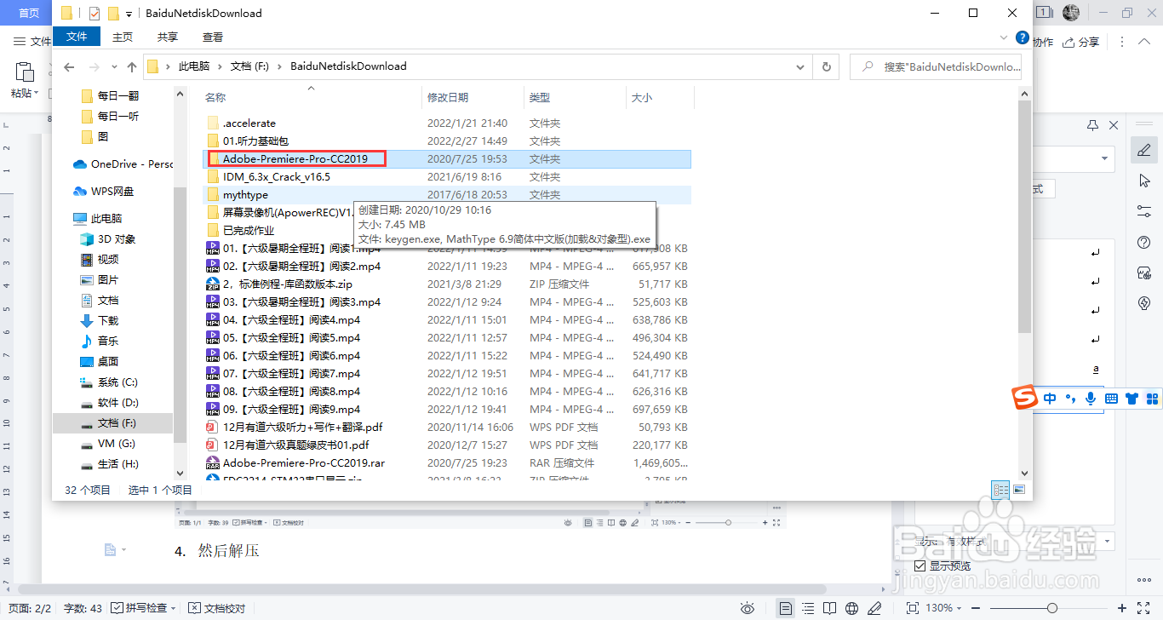The height and width of the screenshot is (620, 1163).
Task: Open the Explorer help question mark
Action: [x=1021, y=37]
